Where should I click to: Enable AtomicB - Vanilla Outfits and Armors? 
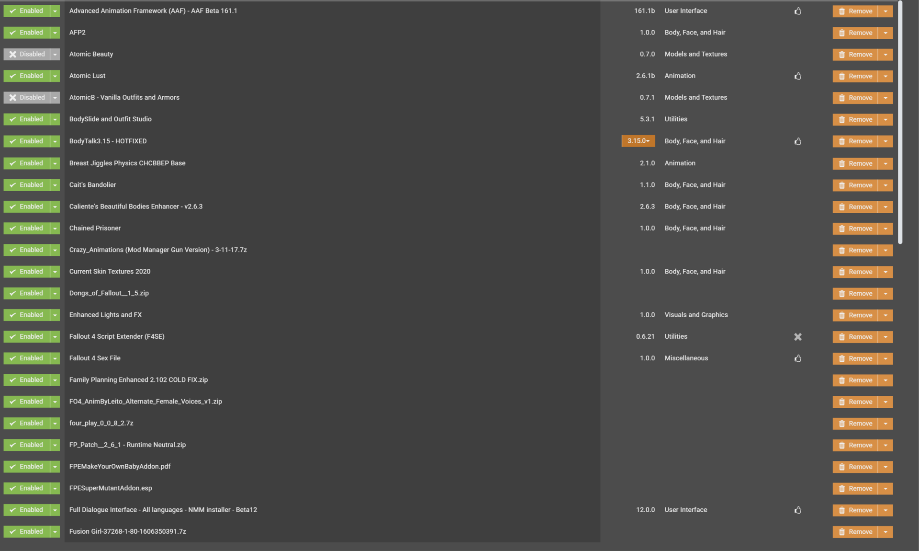click(26, 98)
